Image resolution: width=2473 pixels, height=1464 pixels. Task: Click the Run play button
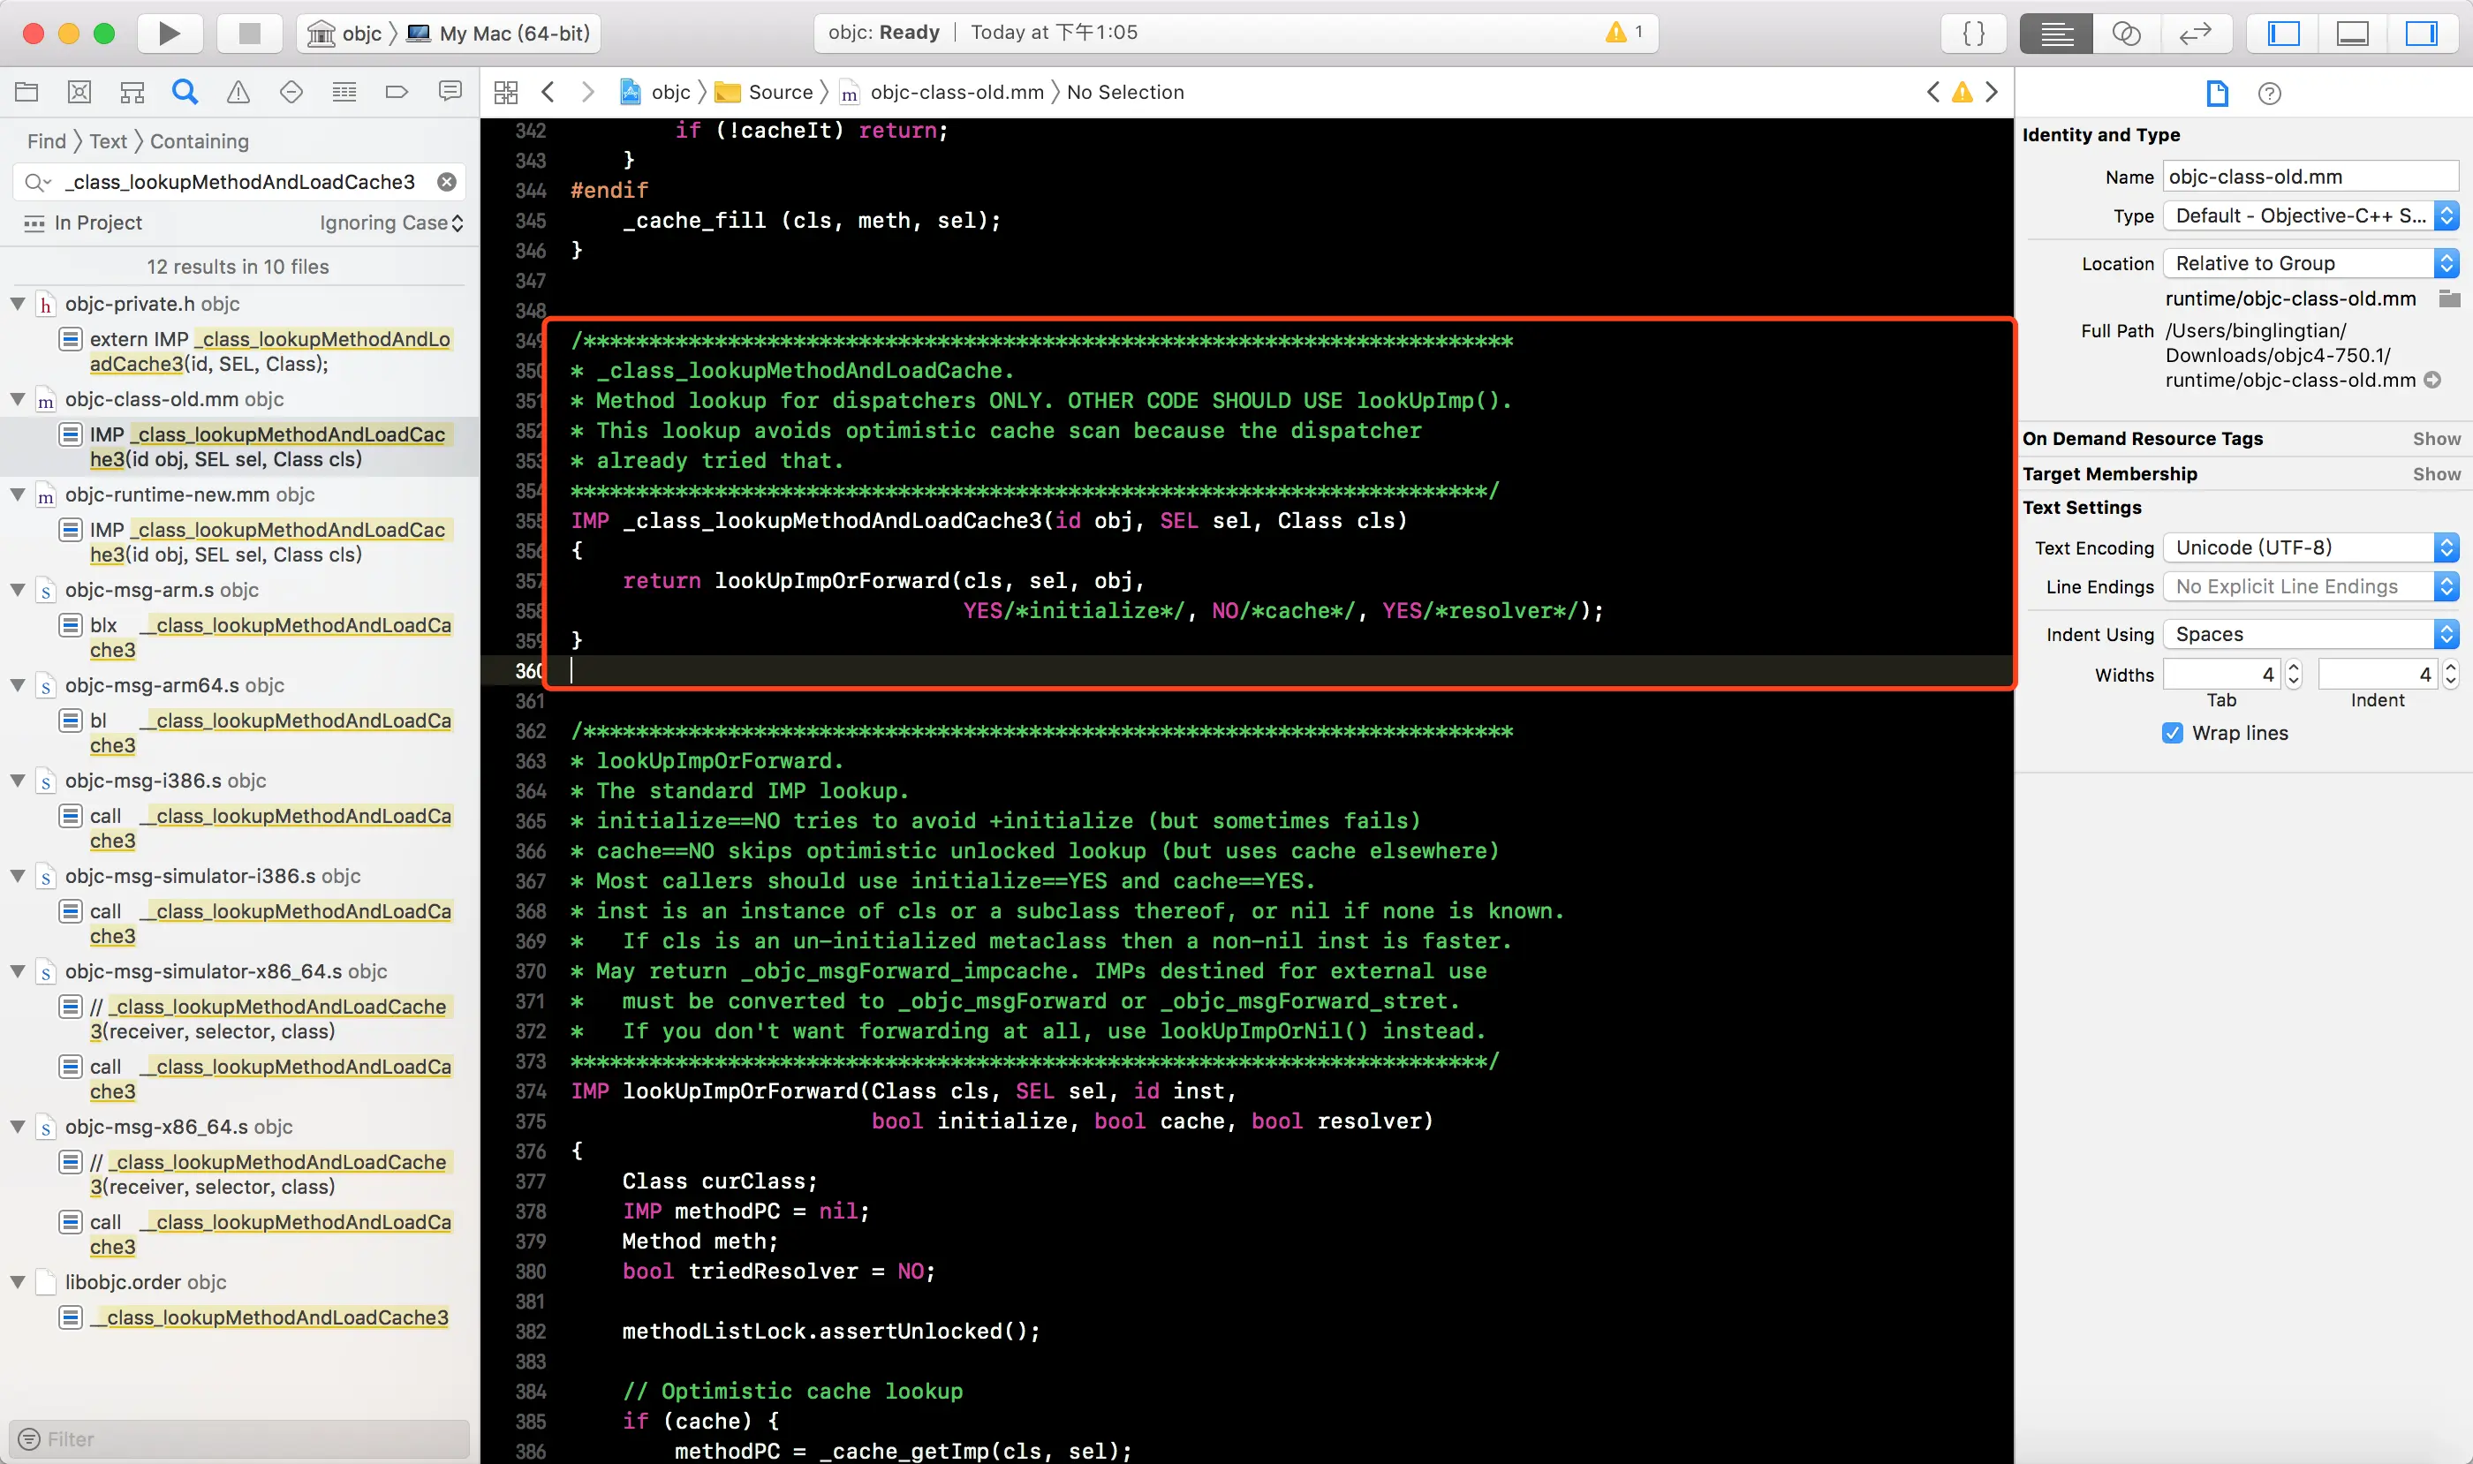coord(169,33)
